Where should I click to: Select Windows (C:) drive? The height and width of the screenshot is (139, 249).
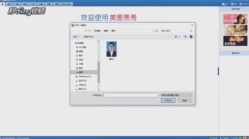pyautogui.click(x=84, y=76)
